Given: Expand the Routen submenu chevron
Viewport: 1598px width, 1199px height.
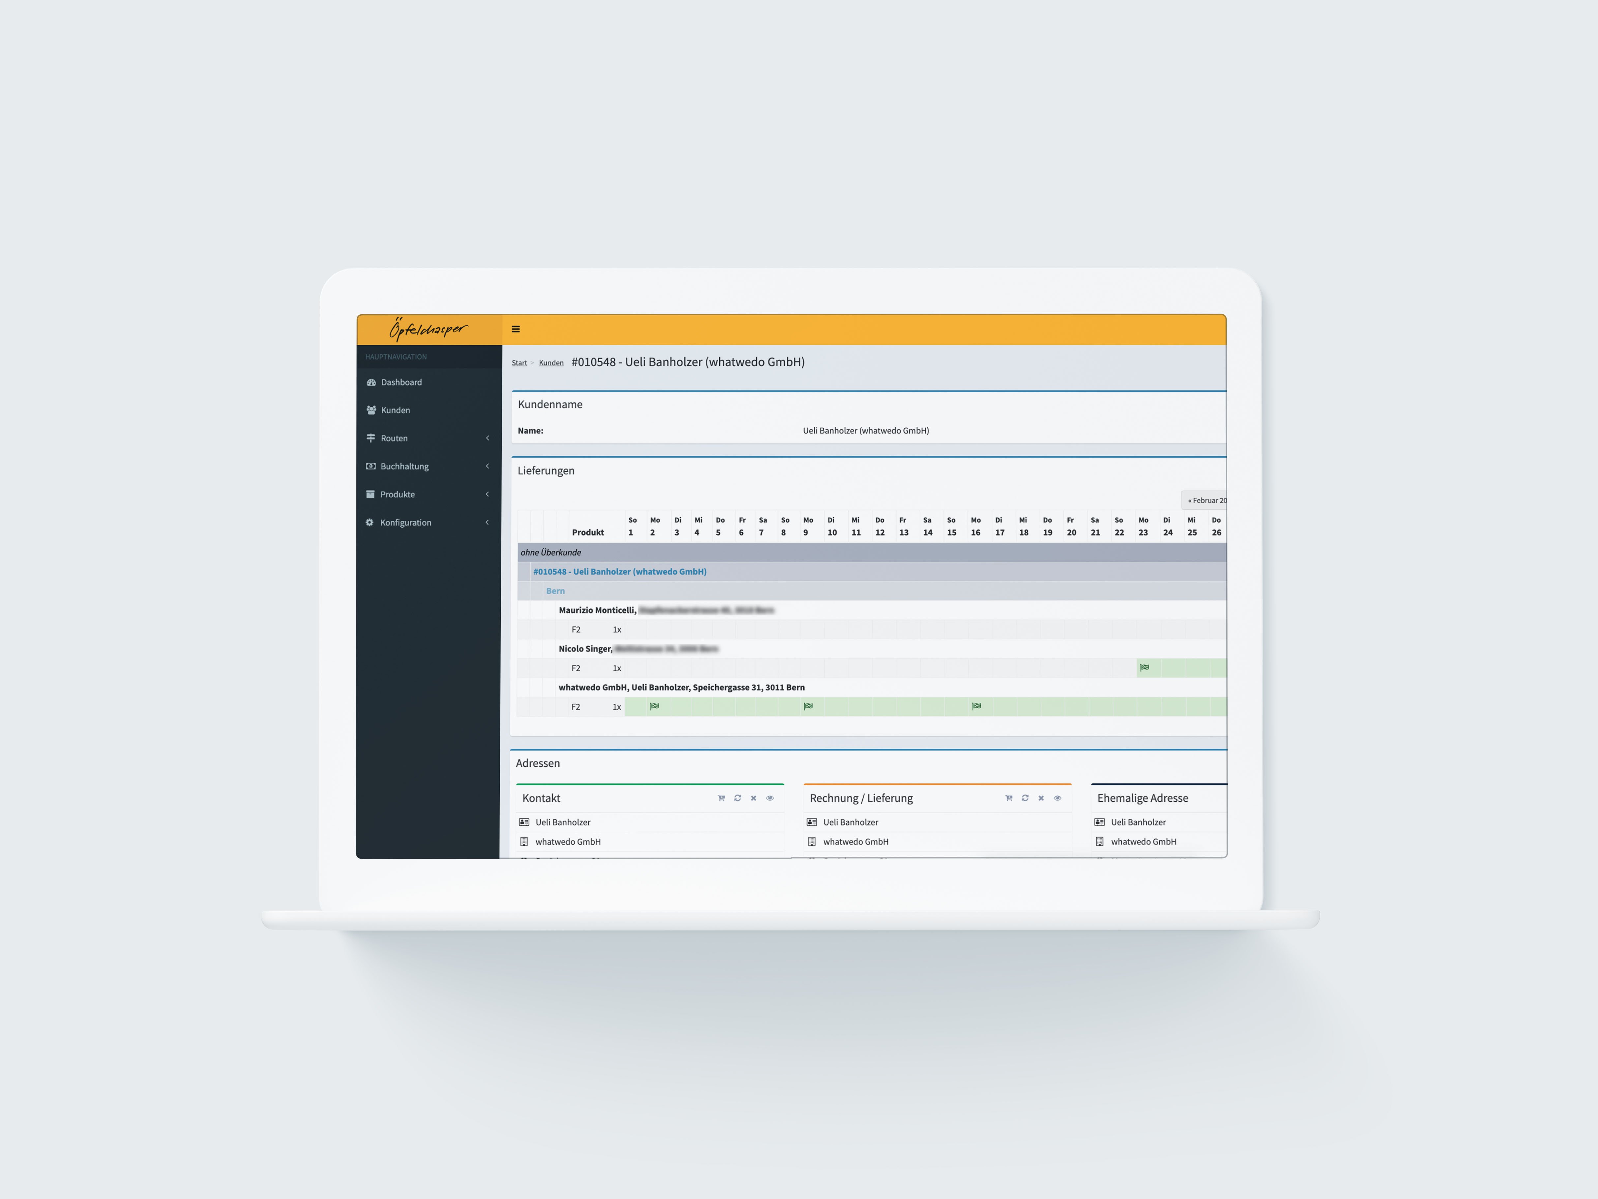Looking at the screenshot, I should click(488, 438).
